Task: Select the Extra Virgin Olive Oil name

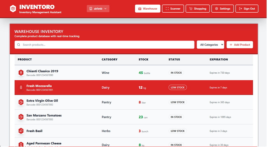Action: [42, 101]
